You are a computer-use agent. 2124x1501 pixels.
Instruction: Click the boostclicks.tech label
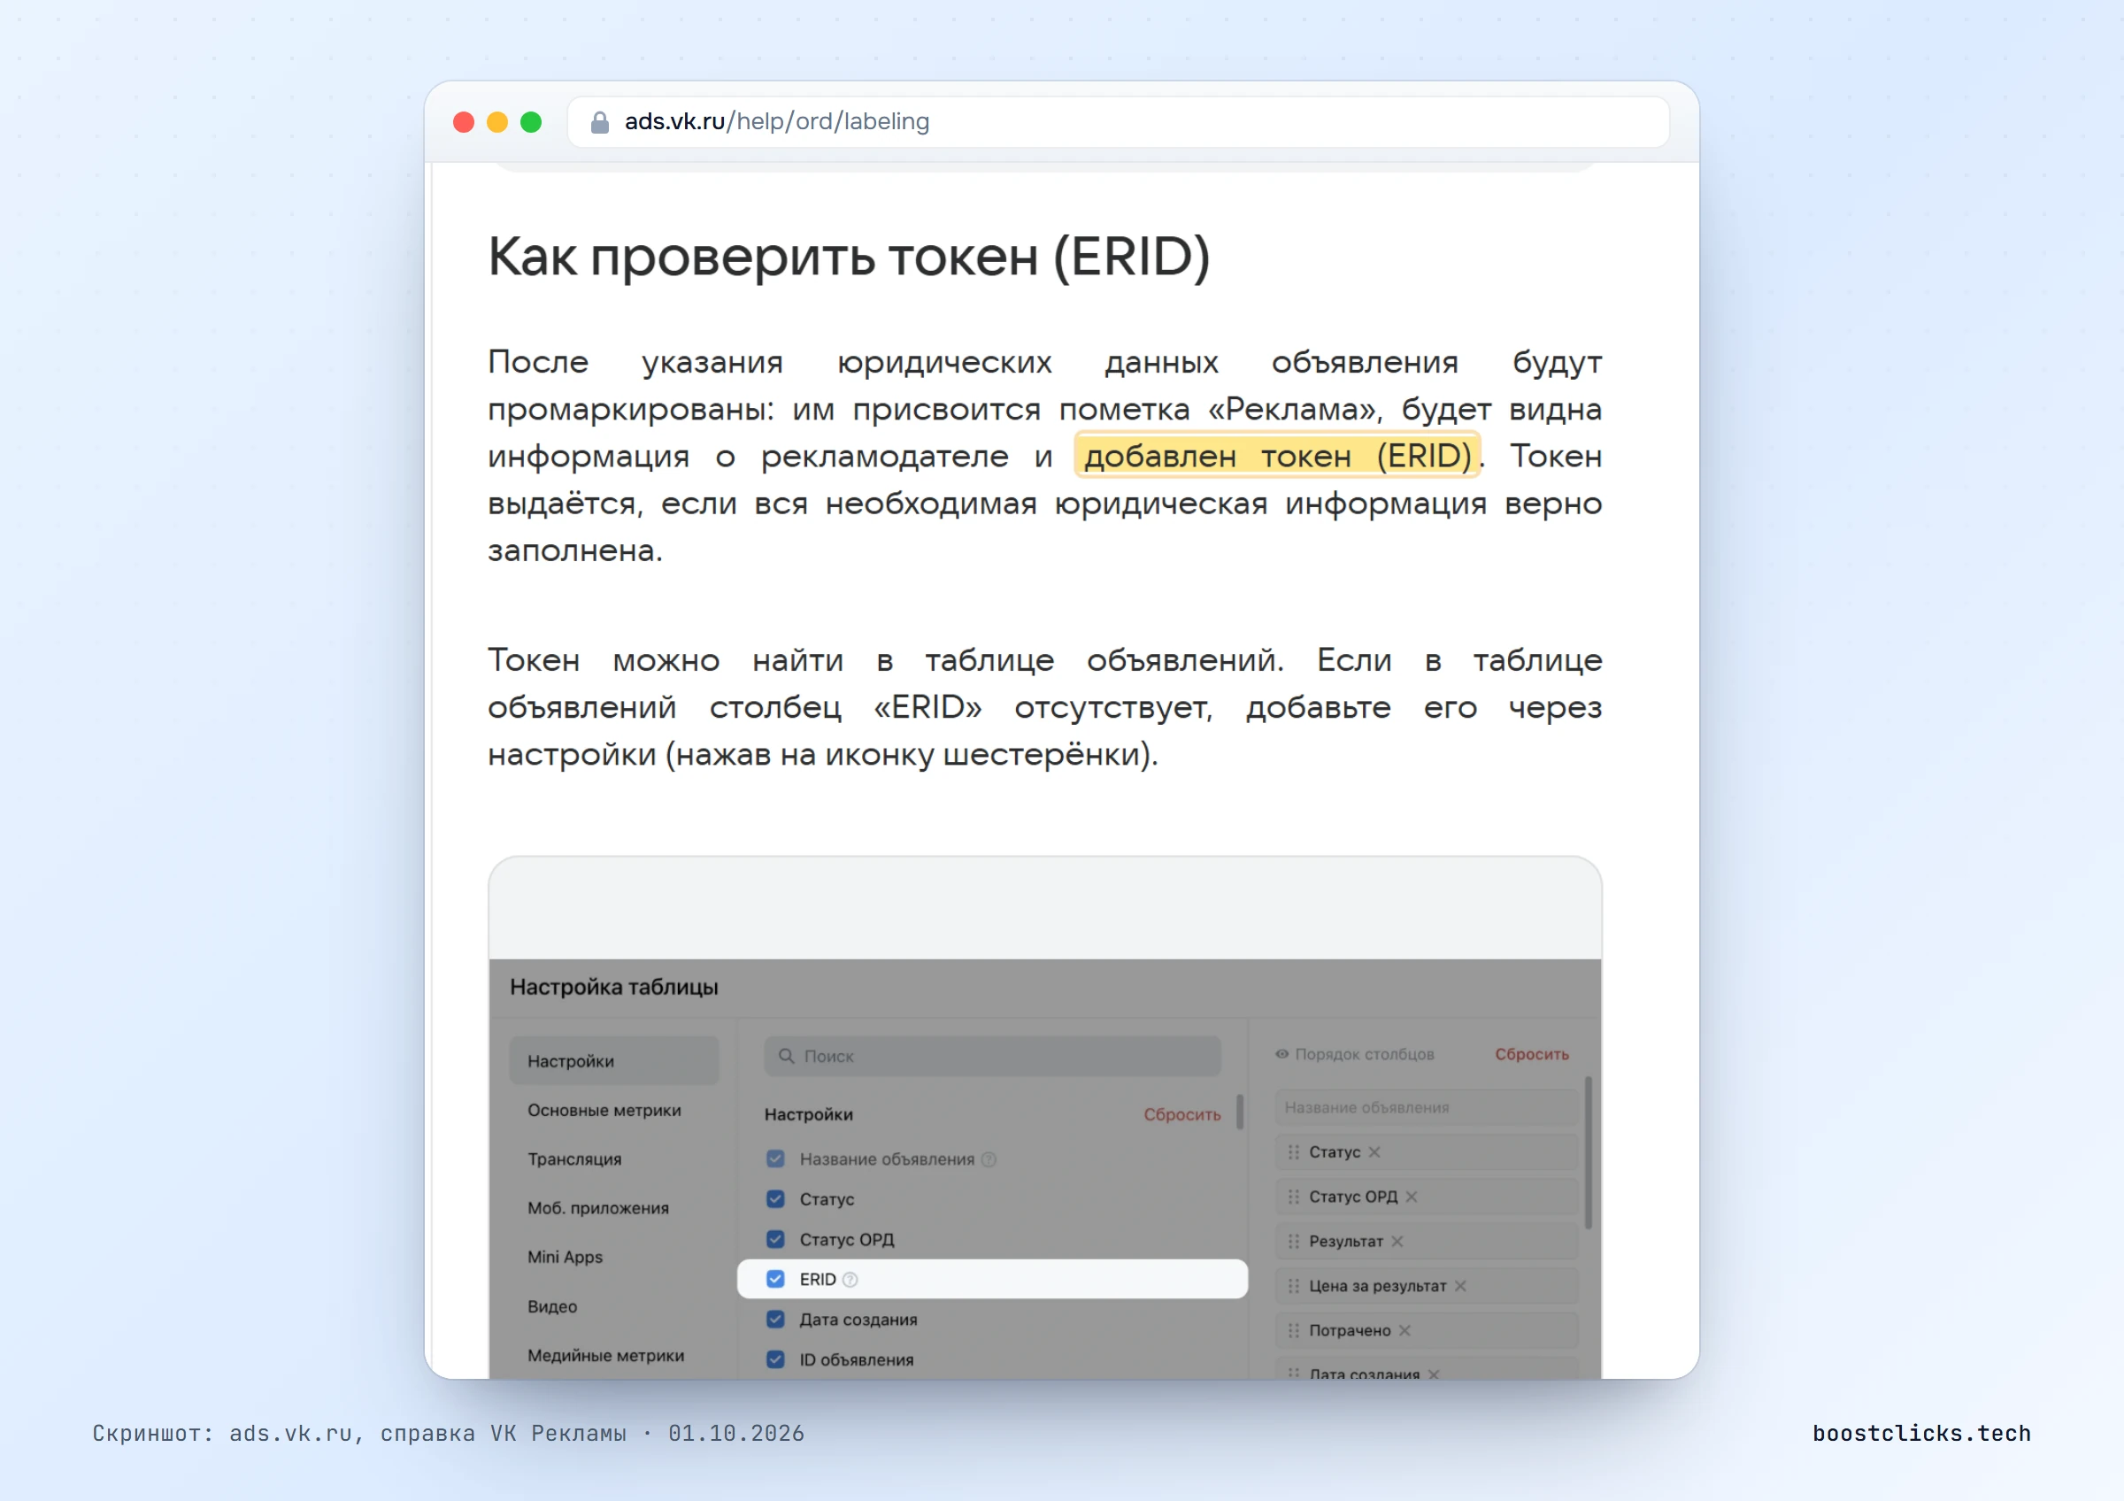click(x=1921, y=1433)
